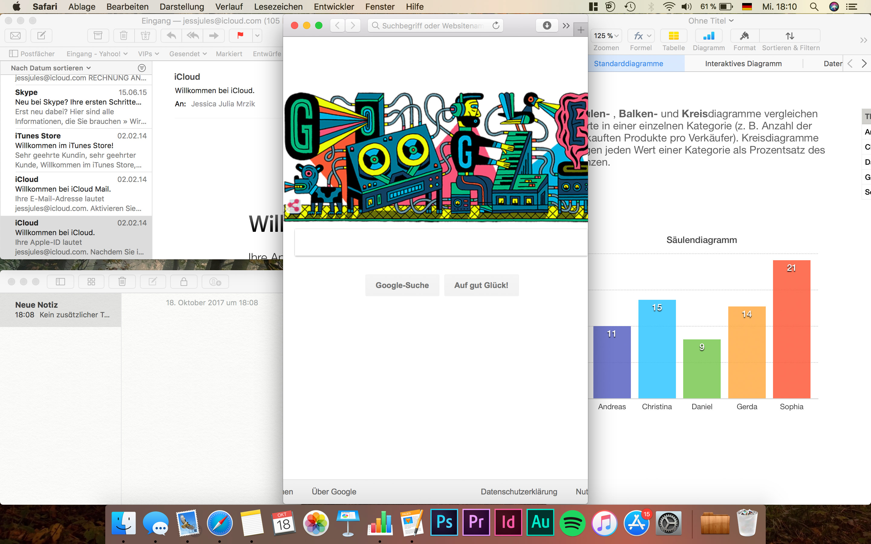
Task: Toggle the Mail message filter icon
Action: click(x=142, y=68)
